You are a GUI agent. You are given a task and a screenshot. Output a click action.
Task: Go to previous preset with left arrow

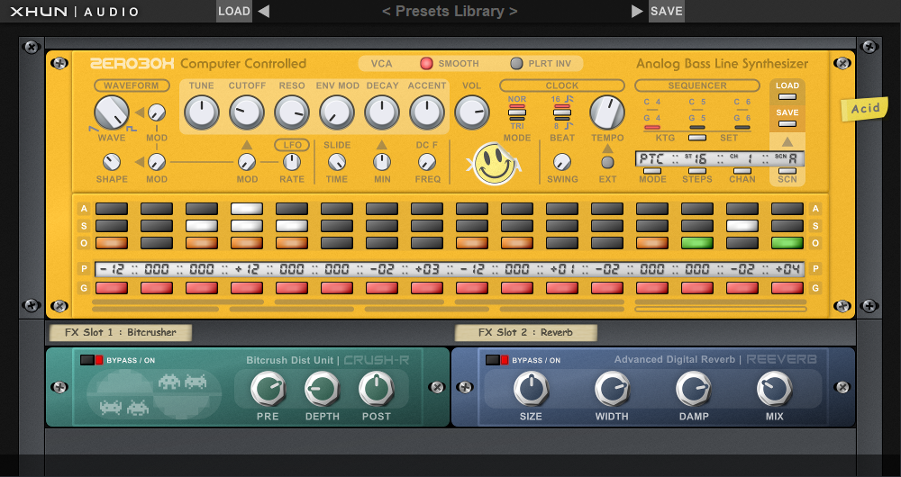coord(264,11)
